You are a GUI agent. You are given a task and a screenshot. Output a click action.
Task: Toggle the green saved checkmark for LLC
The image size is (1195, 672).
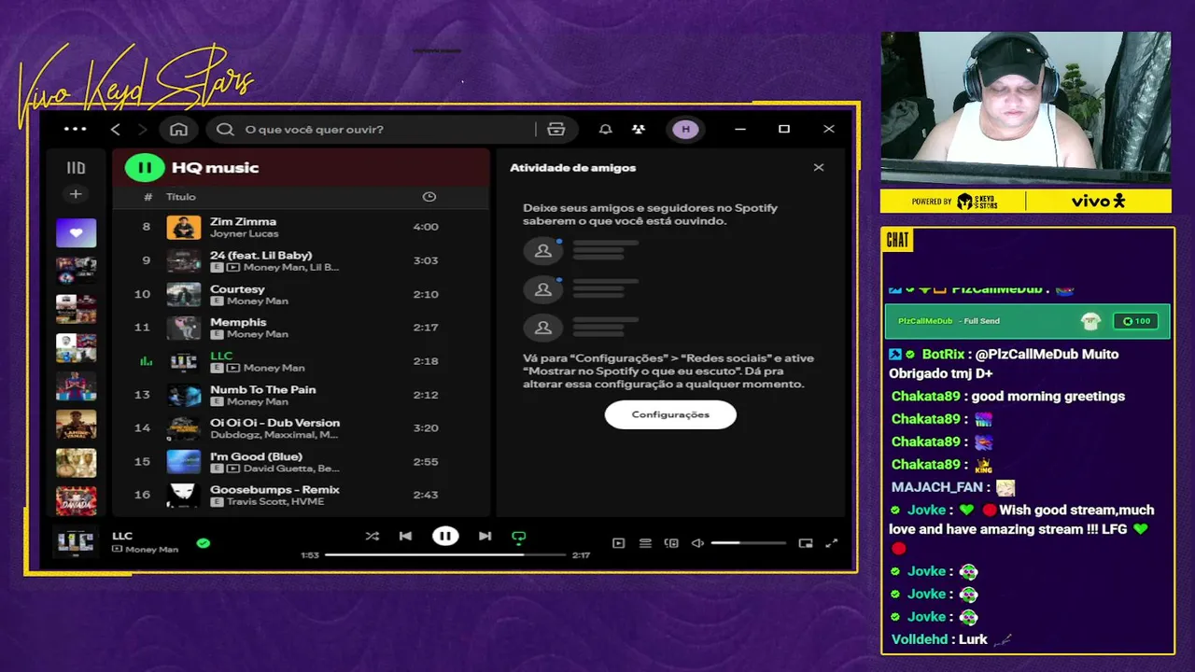pos(204,542)
